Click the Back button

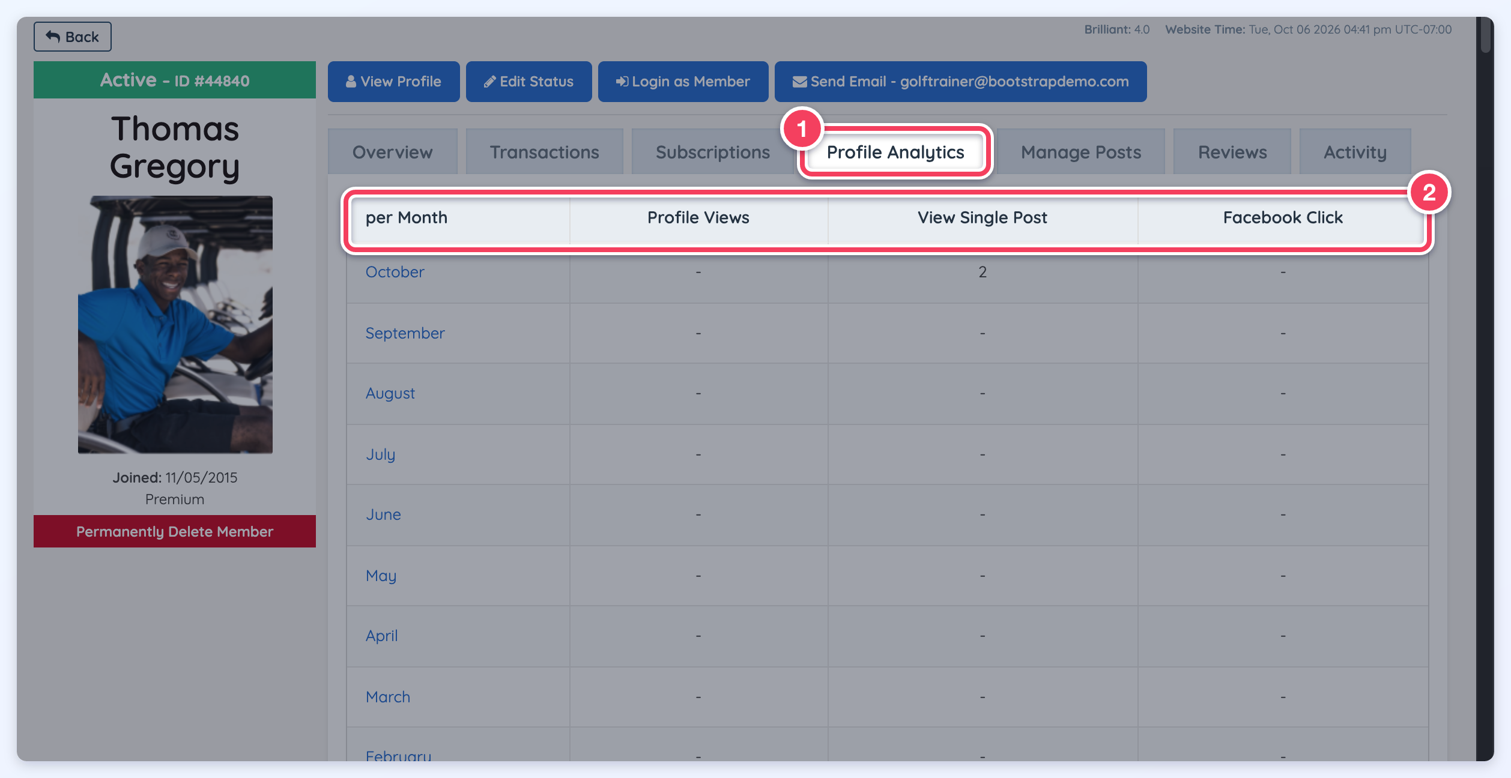click(72, 37)
